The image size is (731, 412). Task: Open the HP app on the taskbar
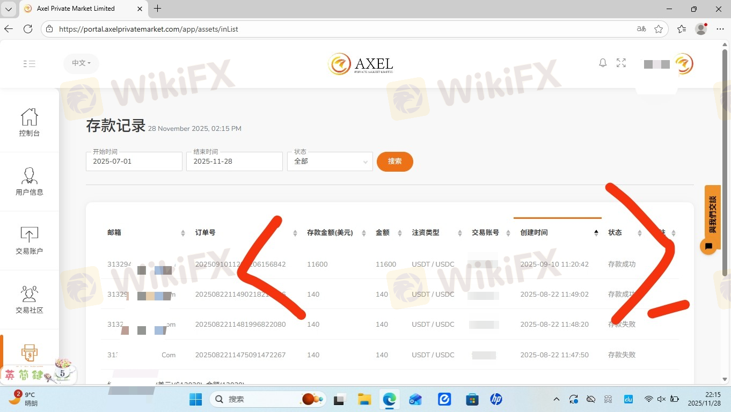coord(496,399)
